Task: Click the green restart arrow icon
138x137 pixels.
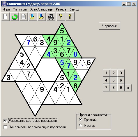Action: (x=15, y=17)
